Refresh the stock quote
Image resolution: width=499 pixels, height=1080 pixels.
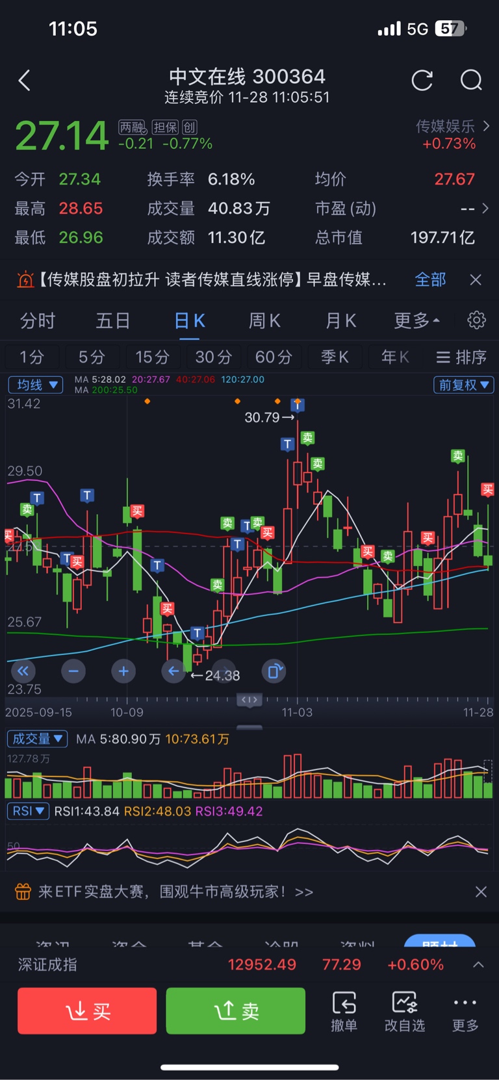tap(422, 81)
